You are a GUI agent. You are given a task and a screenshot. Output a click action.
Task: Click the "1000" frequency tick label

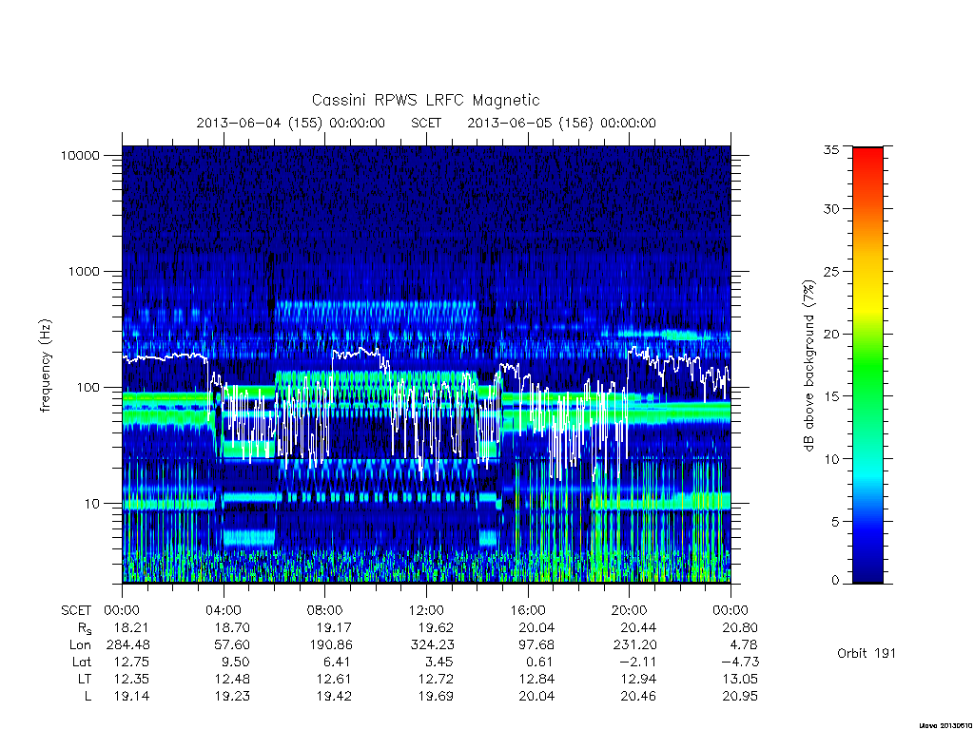pyautogui.click(x=84, y=271)
